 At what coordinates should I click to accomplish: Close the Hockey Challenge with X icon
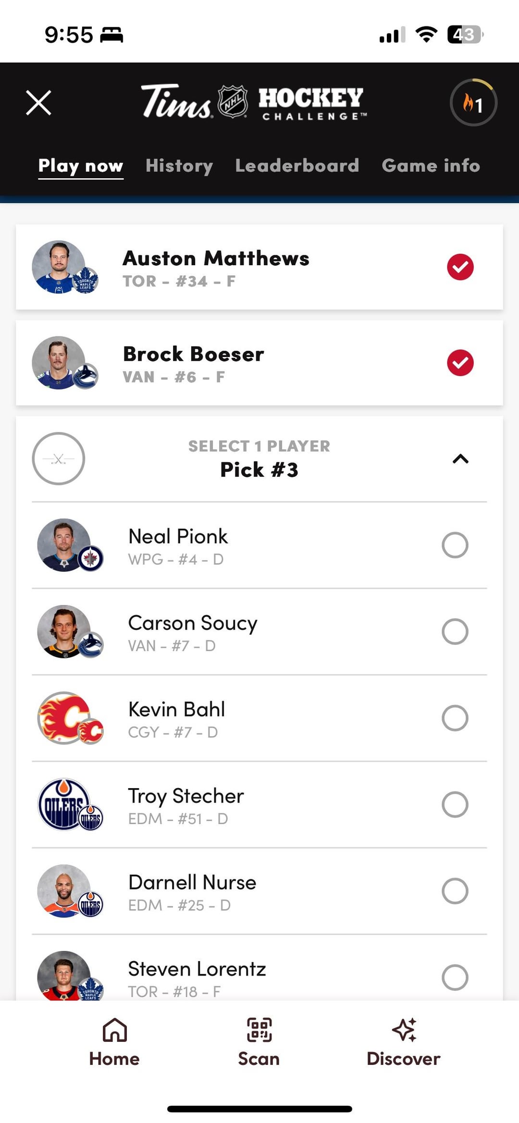(38, 103)
